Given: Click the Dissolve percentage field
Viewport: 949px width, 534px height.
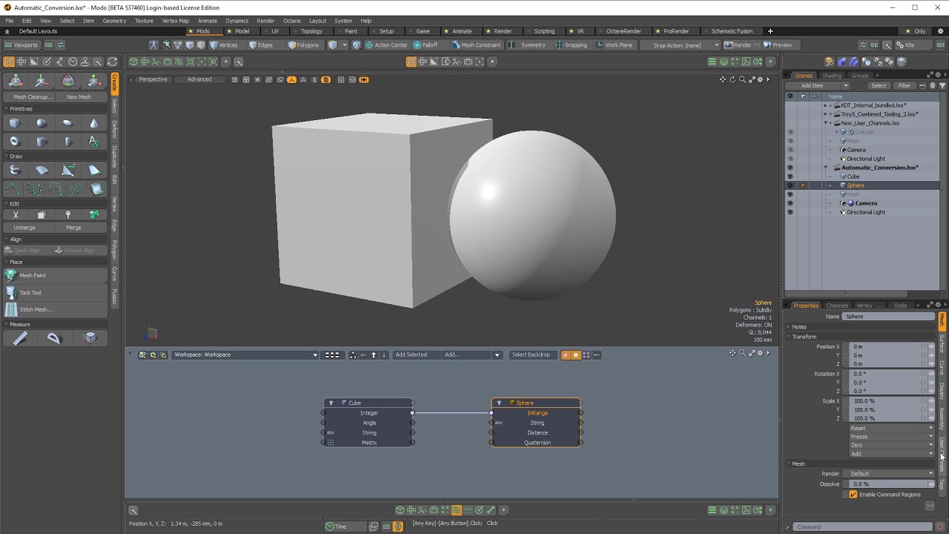Looking at the screenshot, I should click(887, 484).
